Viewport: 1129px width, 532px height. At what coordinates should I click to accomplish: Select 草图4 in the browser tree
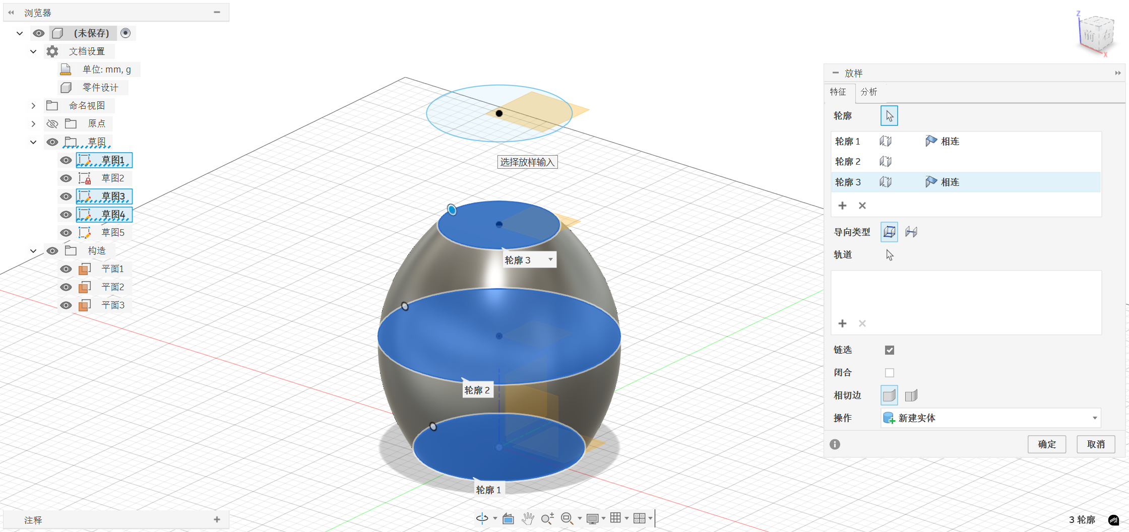[x=104, y=215]
